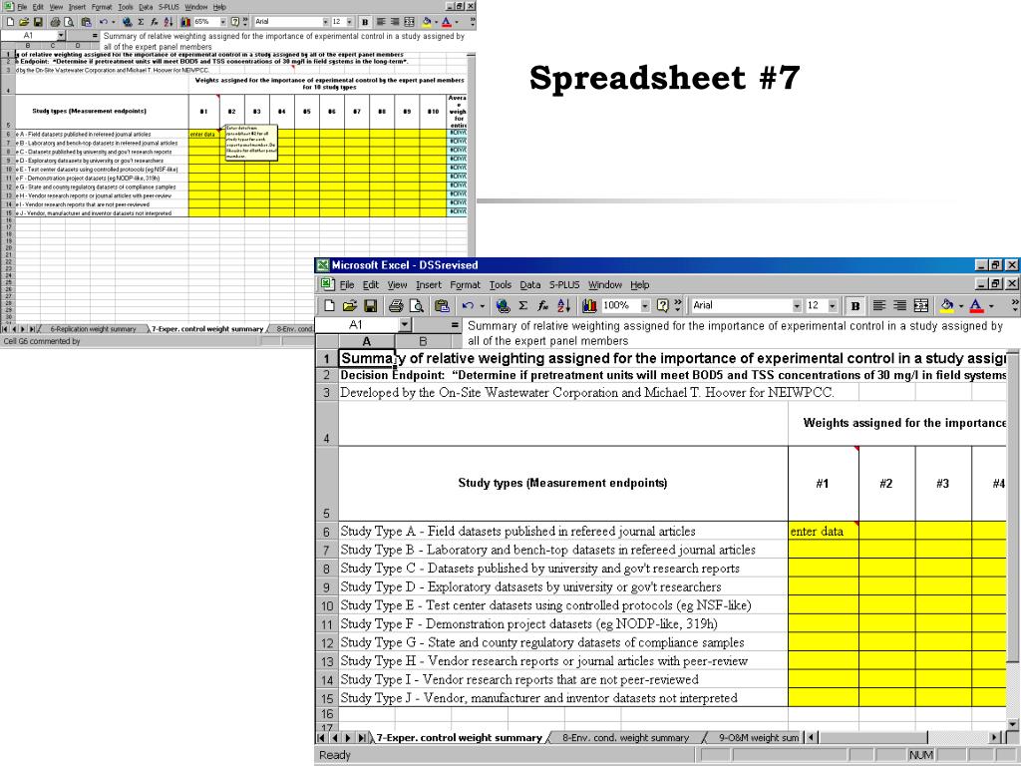
Task: Apply Fill Color in background Excel window
Action: [x=427, y=22]
